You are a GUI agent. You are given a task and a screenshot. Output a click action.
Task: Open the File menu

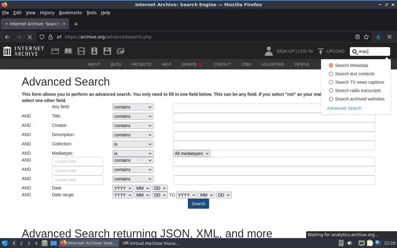[x=6, y=13]
